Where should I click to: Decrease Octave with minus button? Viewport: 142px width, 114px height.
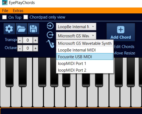[20, 48]
